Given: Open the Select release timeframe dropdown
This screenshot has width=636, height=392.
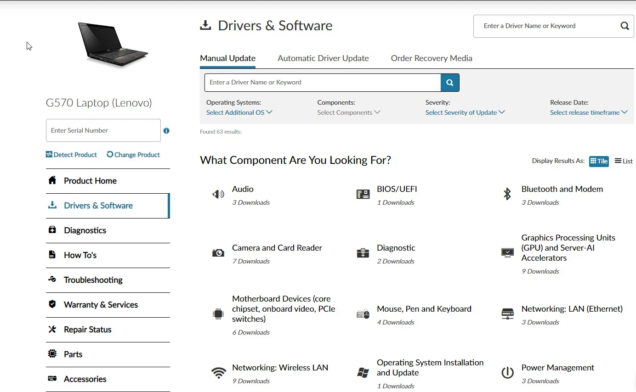Looking at the screenshot, I should tap(589, 112).
